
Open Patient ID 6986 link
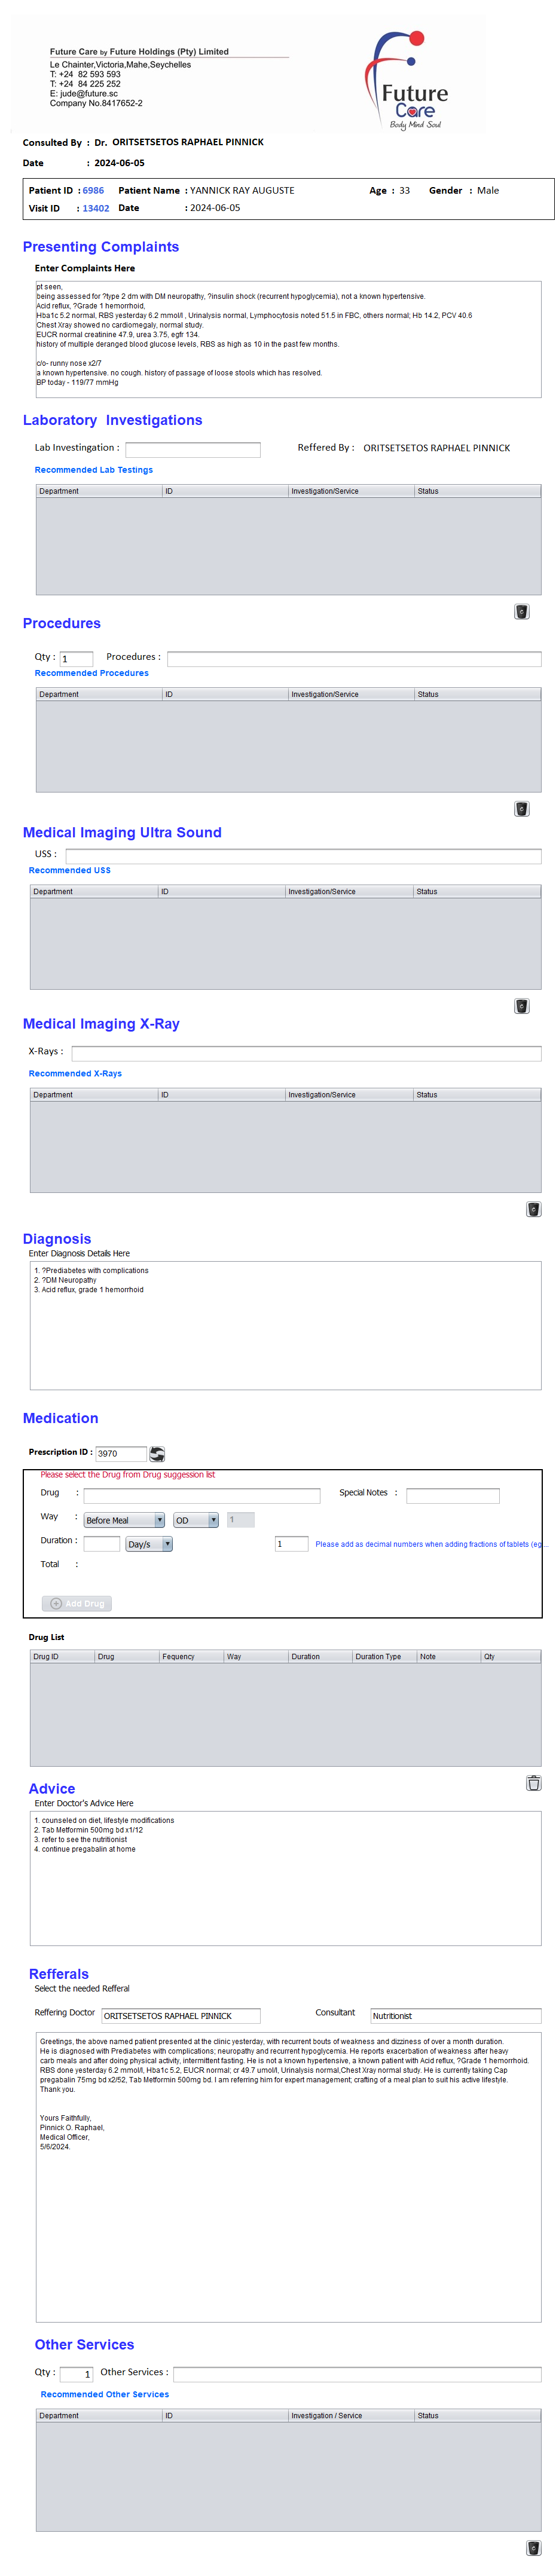pos(93,190)
